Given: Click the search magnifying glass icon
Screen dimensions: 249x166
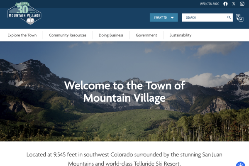Looking at the screenshot, I should tap(229, 17).
